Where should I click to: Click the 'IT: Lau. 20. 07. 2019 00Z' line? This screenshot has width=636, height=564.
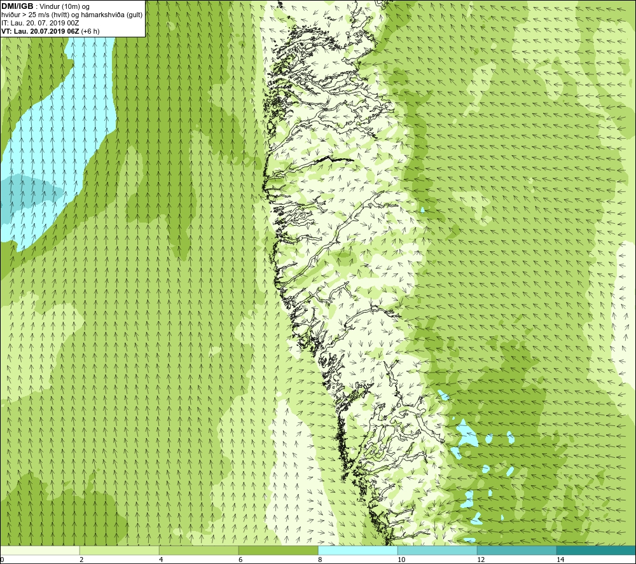tap(40, 23)
